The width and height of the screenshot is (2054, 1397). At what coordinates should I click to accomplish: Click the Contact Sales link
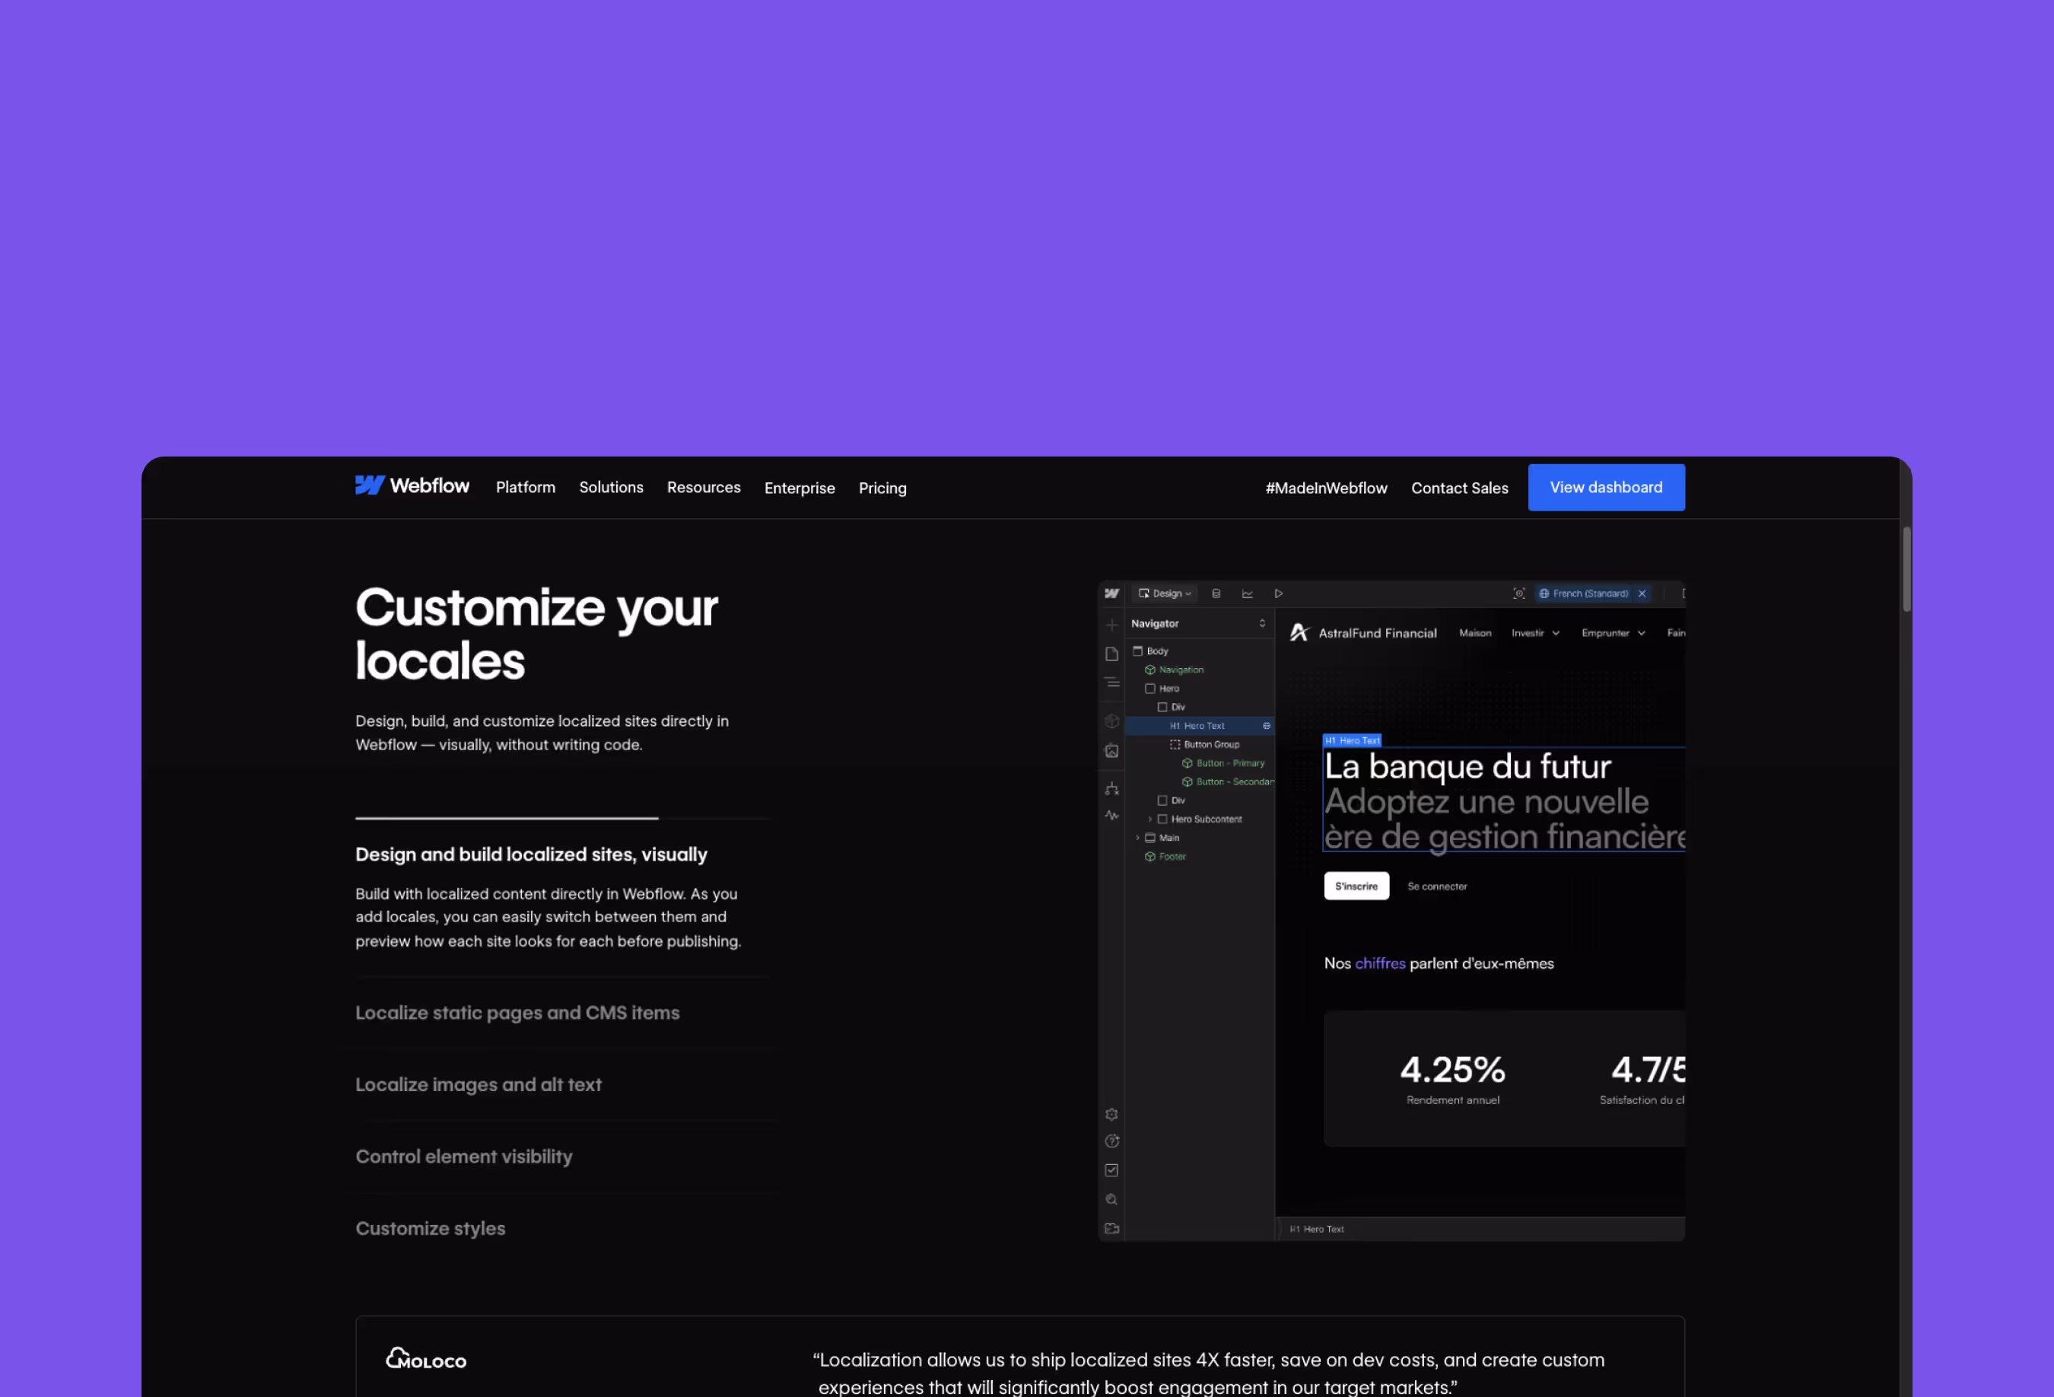tap(1459, 488)
